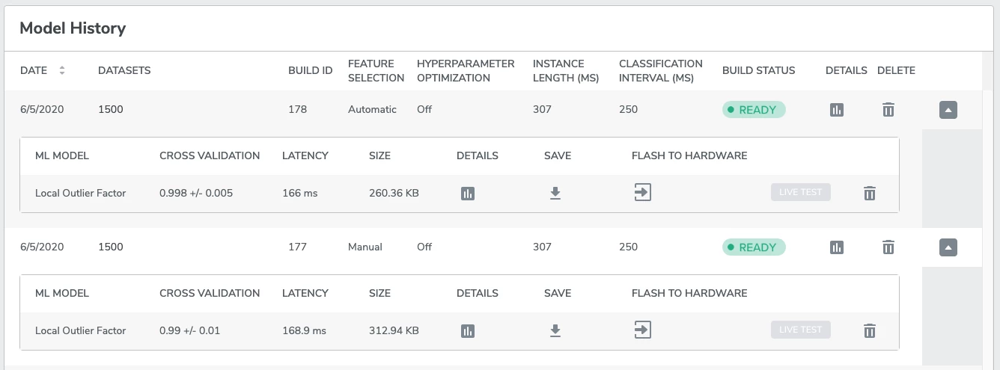
Task: Flash the 168.9 ms latency model to hardware
Action: pos(642,330)
